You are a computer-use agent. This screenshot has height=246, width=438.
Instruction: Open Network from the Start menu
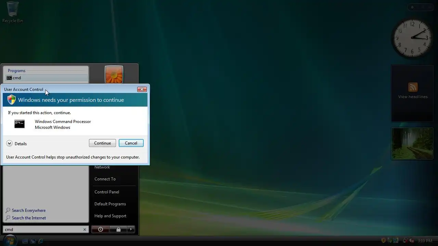tap(102, 167)
